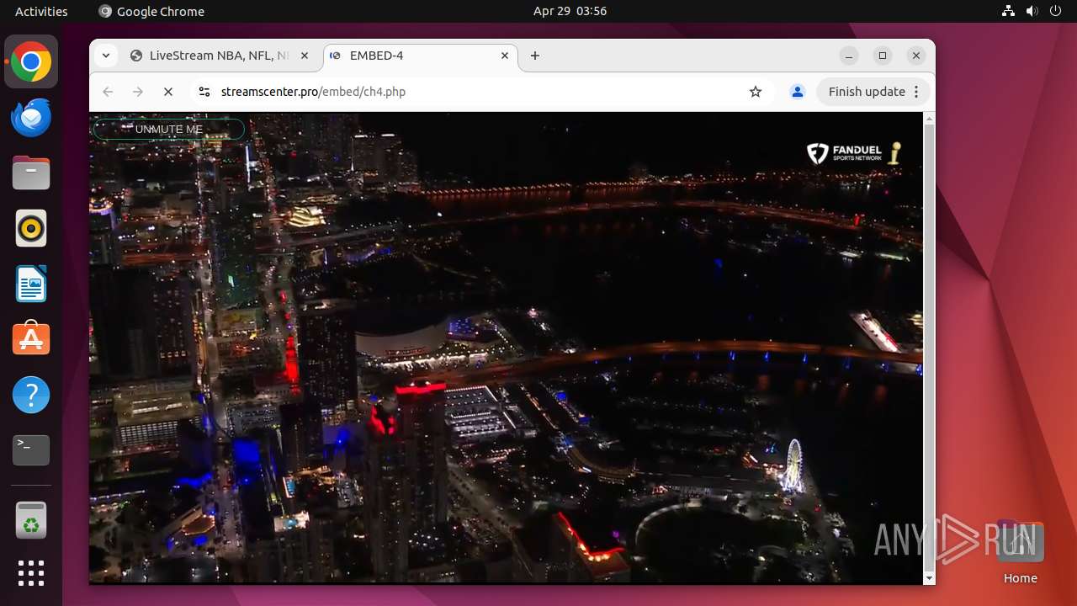Launch Google Chrome from the dock
The width and height of the screenshot is (1077, 606).
pos(31,61)
